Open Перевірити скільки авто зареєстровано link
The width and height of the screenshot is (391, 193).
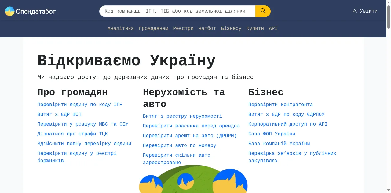point(177,159)
